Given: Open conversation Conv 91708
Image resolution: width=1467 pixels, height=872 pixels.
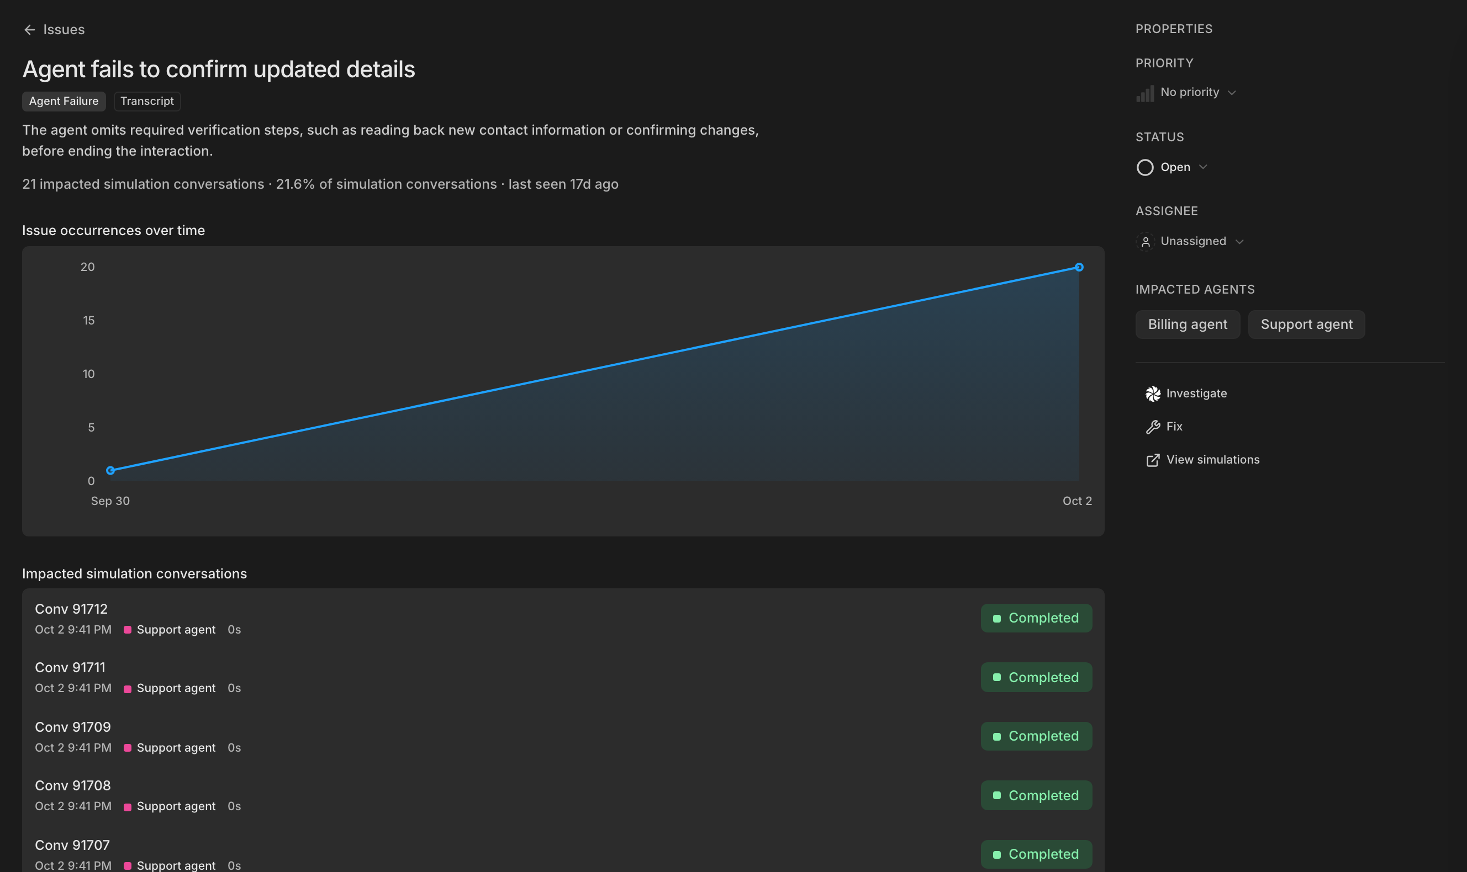Looking at the screenshot, I should (x=563, y=795).
